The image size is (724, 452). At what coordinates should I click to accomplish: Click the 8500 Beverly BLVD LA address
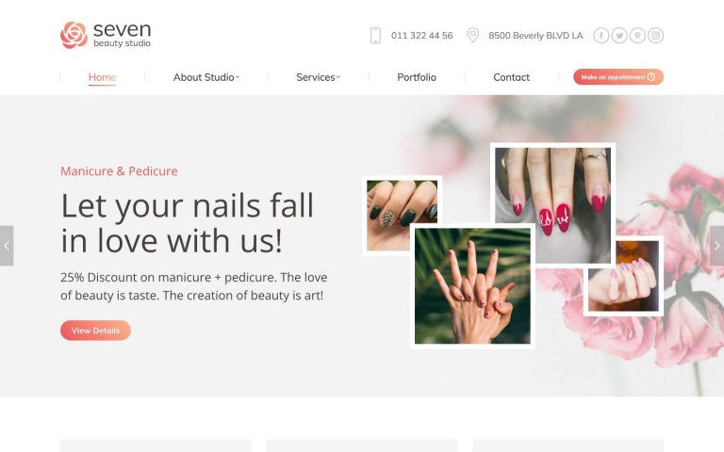coord(535,36)
